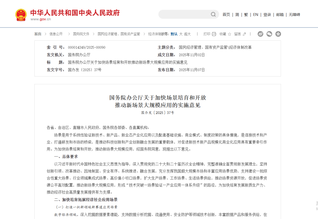Image resolution: width=318 pixels, height=219 pixels.
Task: Click the pencil icon next to 留言
Action: (x=245, y=34)
